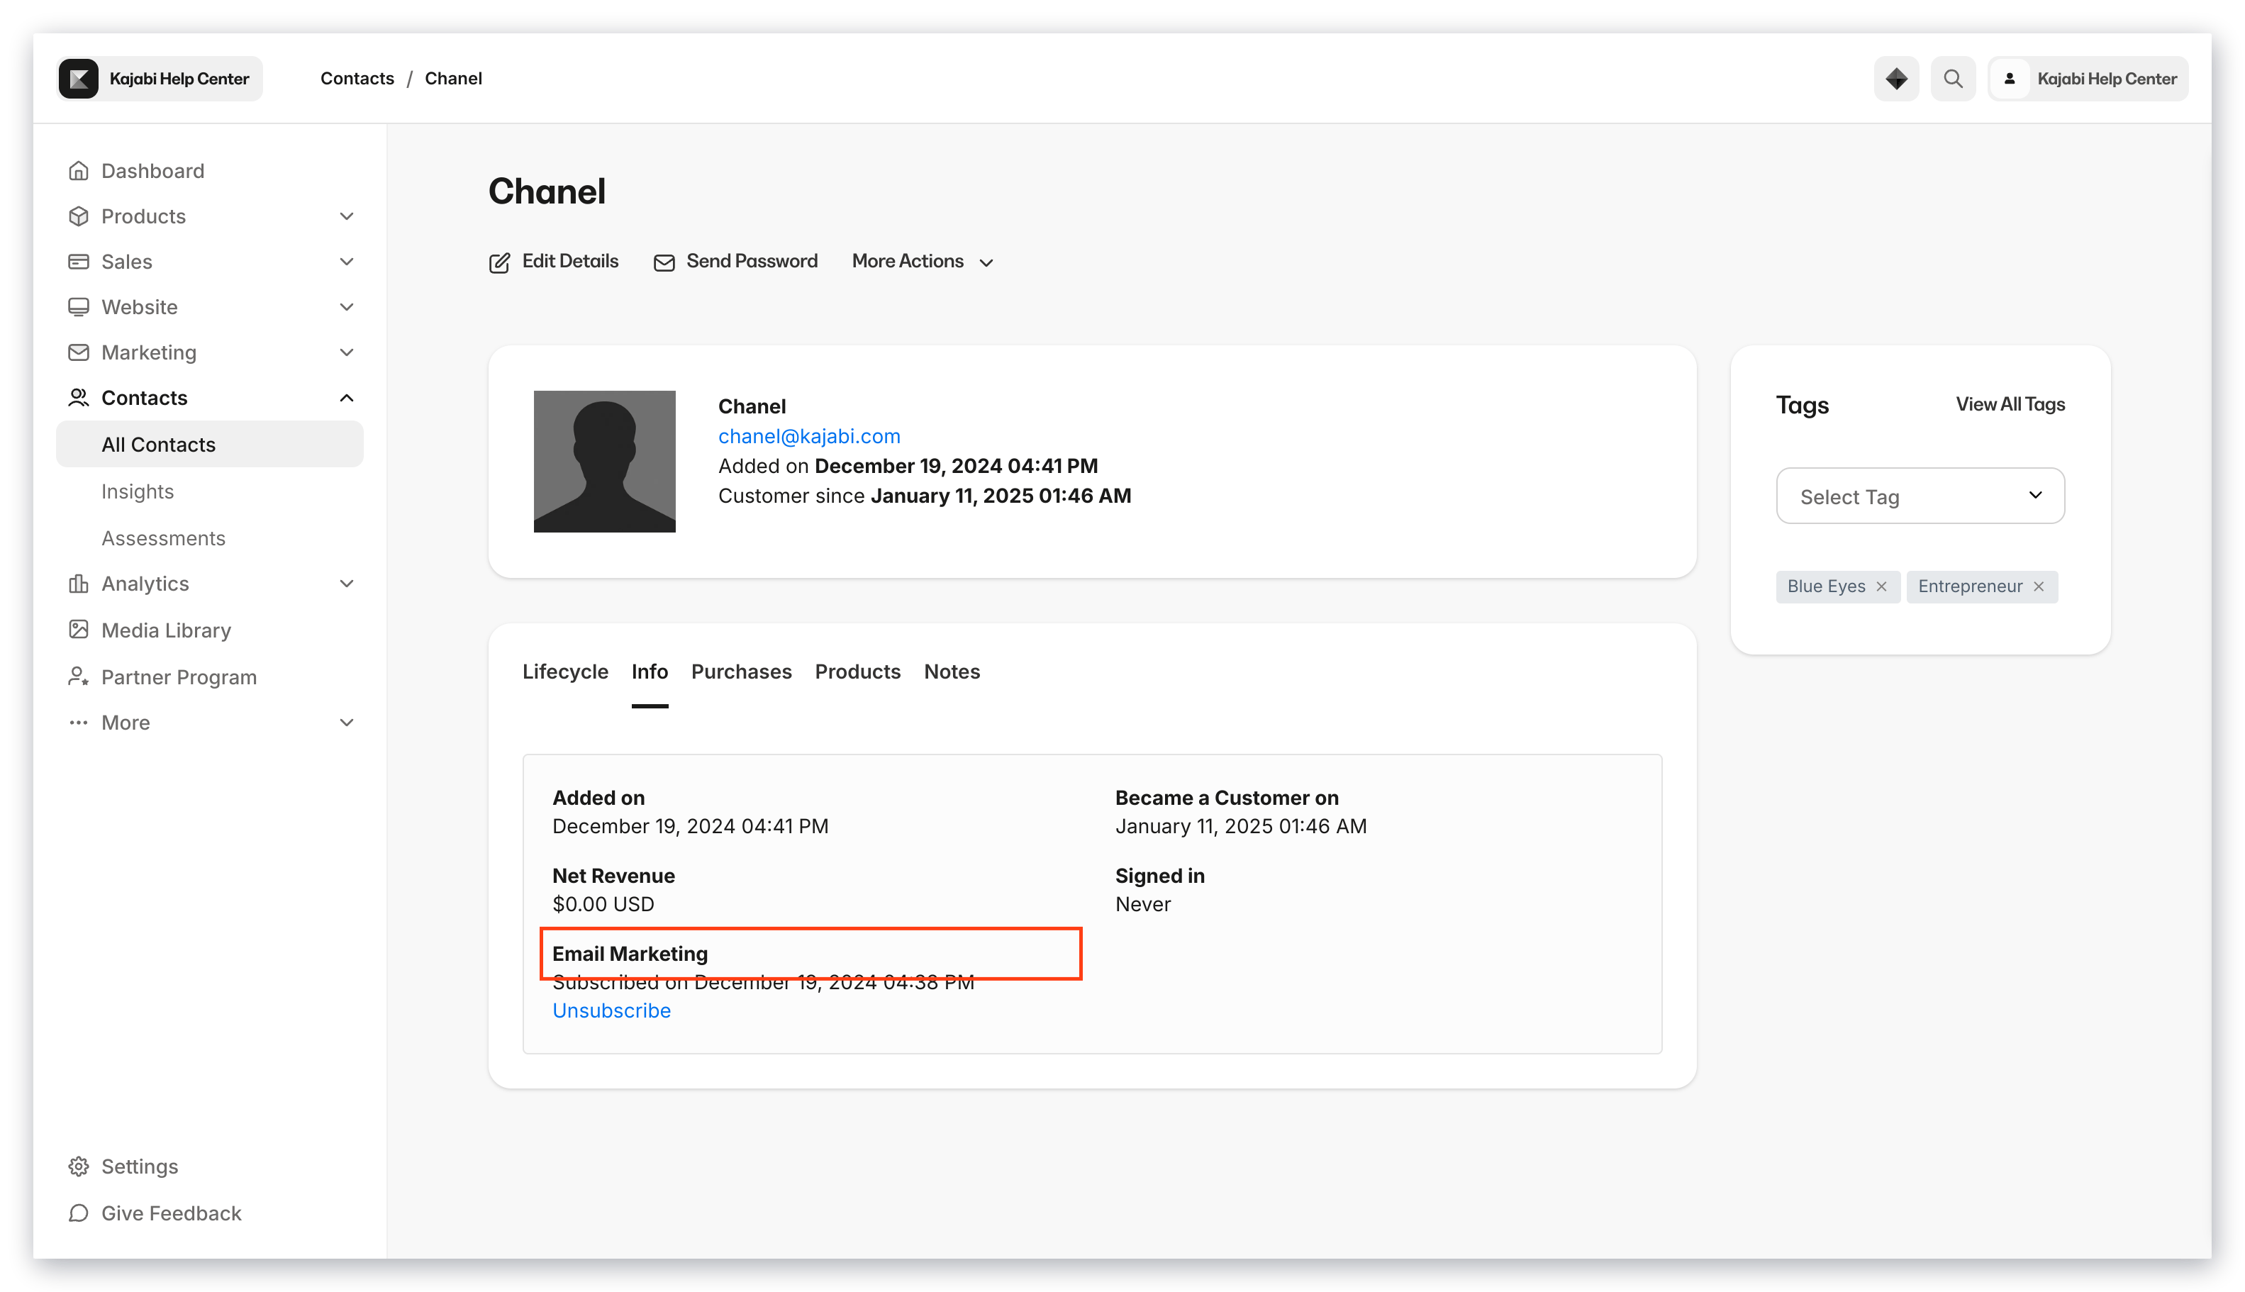
Task: Remove the Entrepreneur tag
Action: pyautogui.click(x=2038, y=586)
